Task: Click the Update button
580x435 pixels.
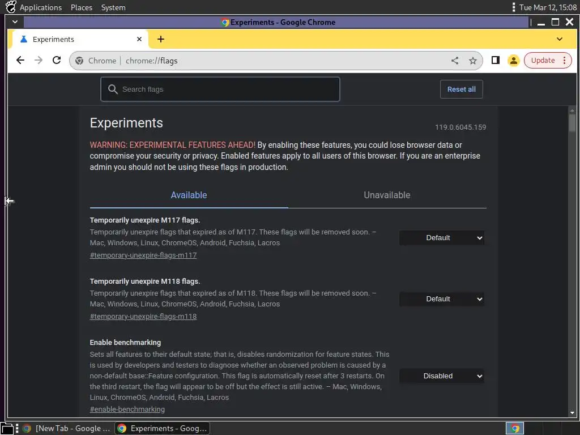Action: point(543,60)
